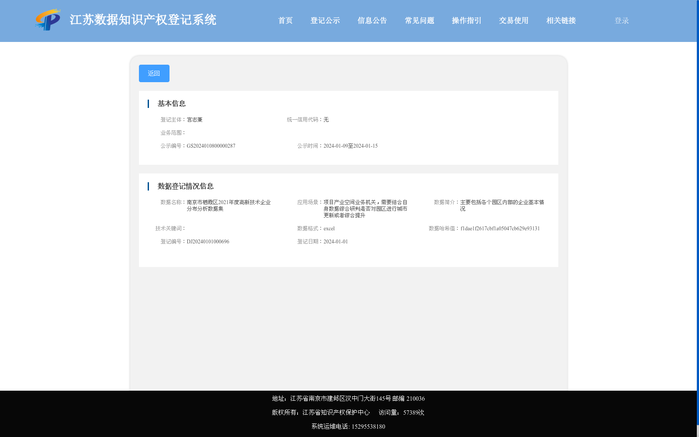Open the 相关链接 menu item
The image size is (699, 437).
[561, 21]
